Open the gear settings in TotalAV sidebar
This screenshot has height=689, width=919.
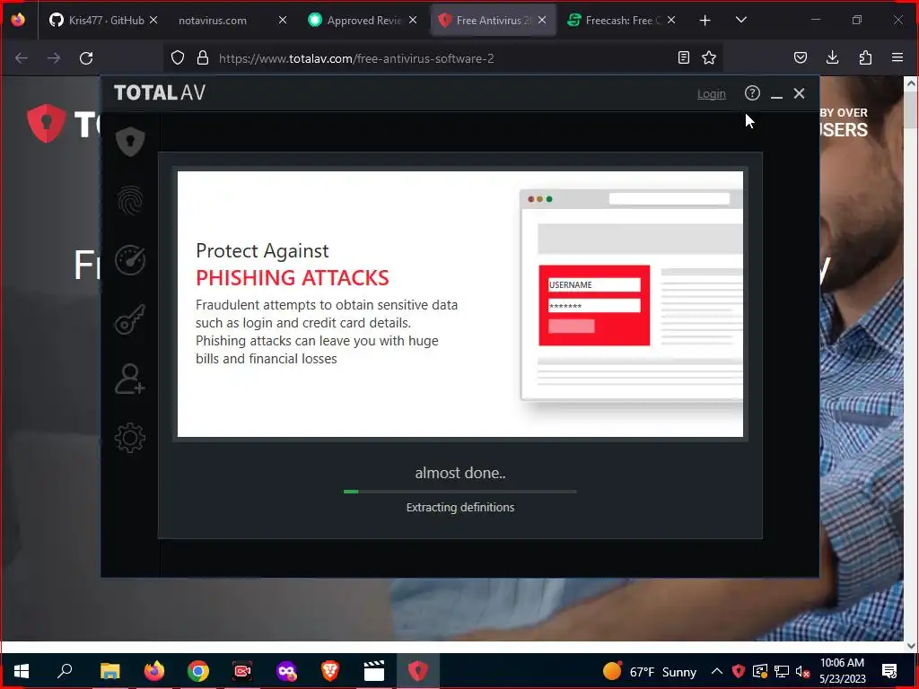coord(130,438)
